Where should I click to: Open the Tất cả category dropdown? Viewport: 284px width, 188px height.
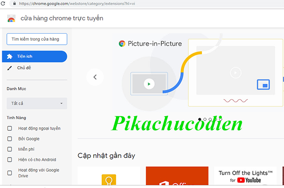[37, 103]
